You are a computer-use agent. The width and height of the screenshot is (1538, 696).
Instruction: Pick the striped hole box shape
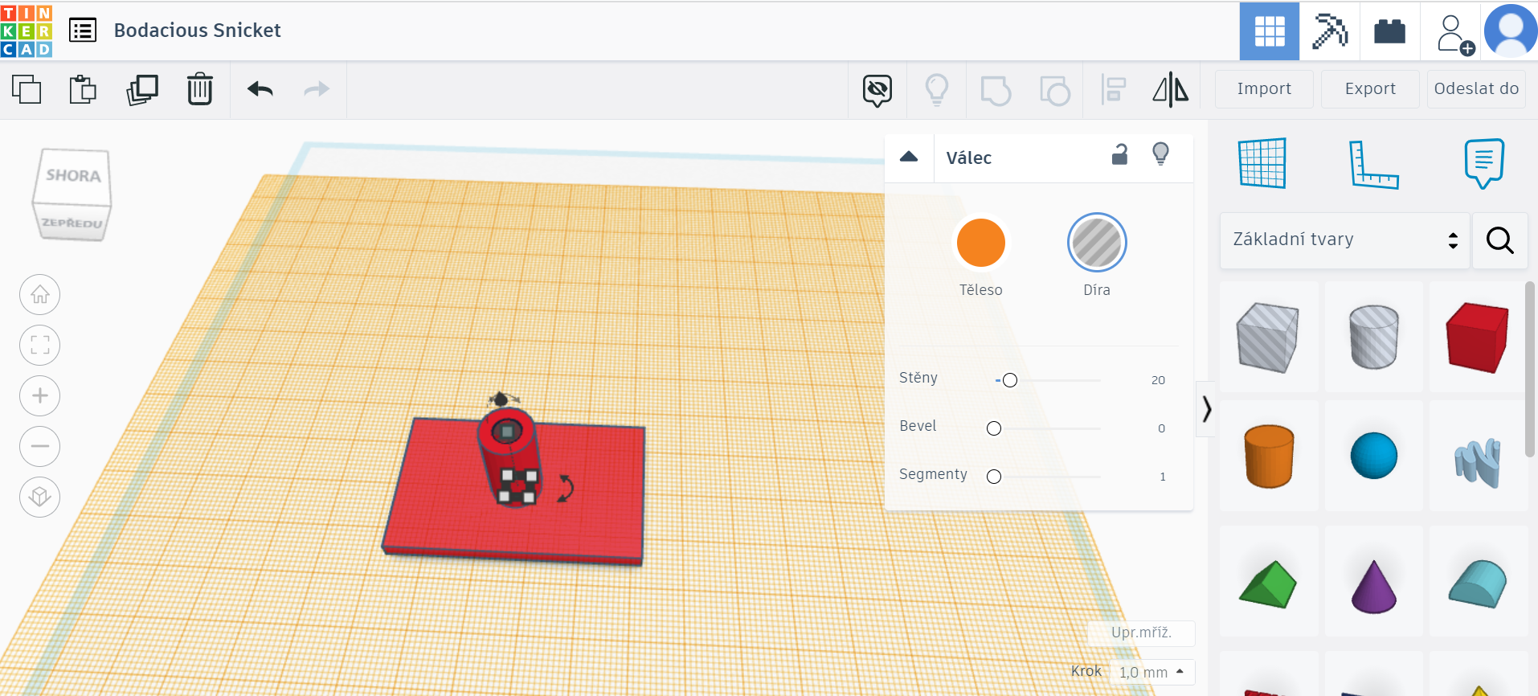pyautogui.click(x=1269, y=337)
